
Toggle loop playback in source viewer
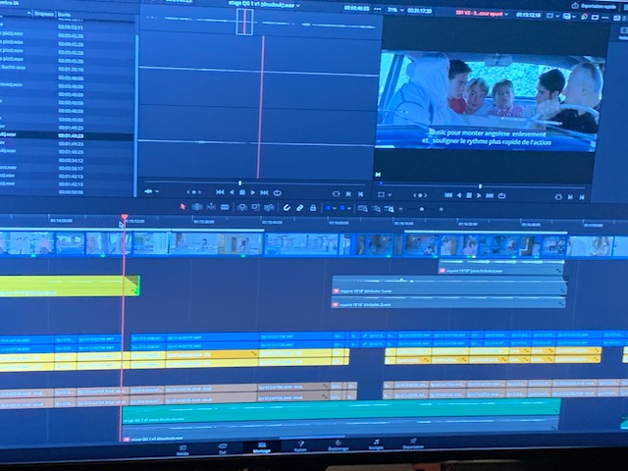pos(277,193)
